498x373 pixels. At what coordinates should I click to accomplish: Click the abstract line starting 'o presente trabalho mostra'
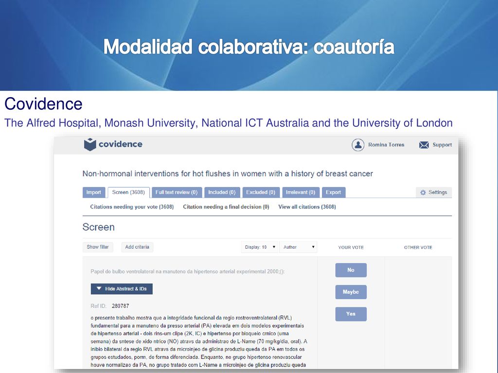pos(191,318)
